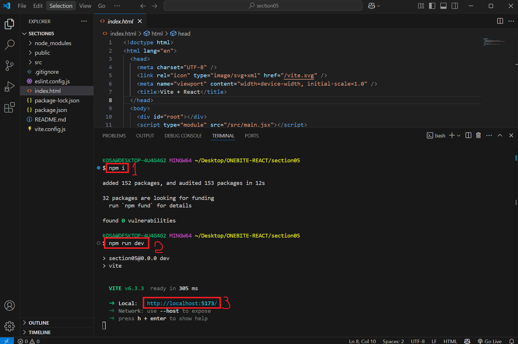
Task: Open the Go menu
Action: click(102, 6)
